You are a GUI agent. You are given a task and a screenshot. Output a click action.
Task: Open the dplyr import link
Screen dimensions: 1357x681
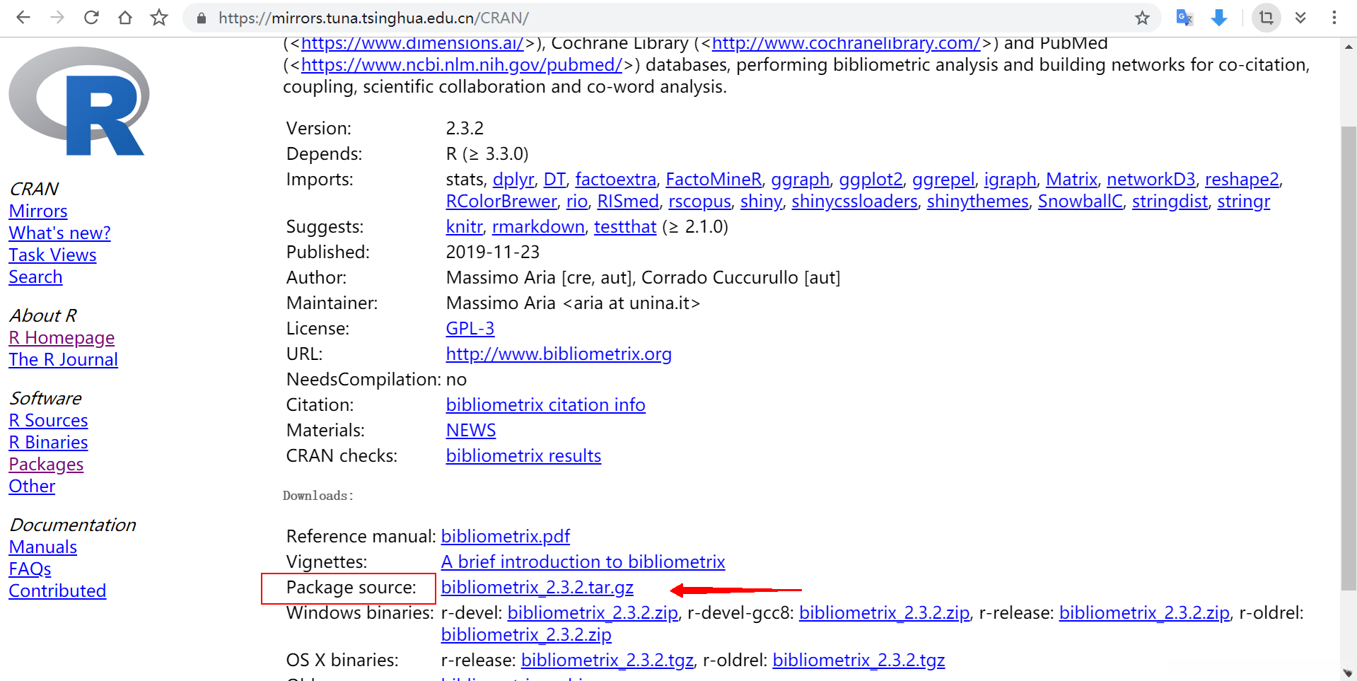513,180
